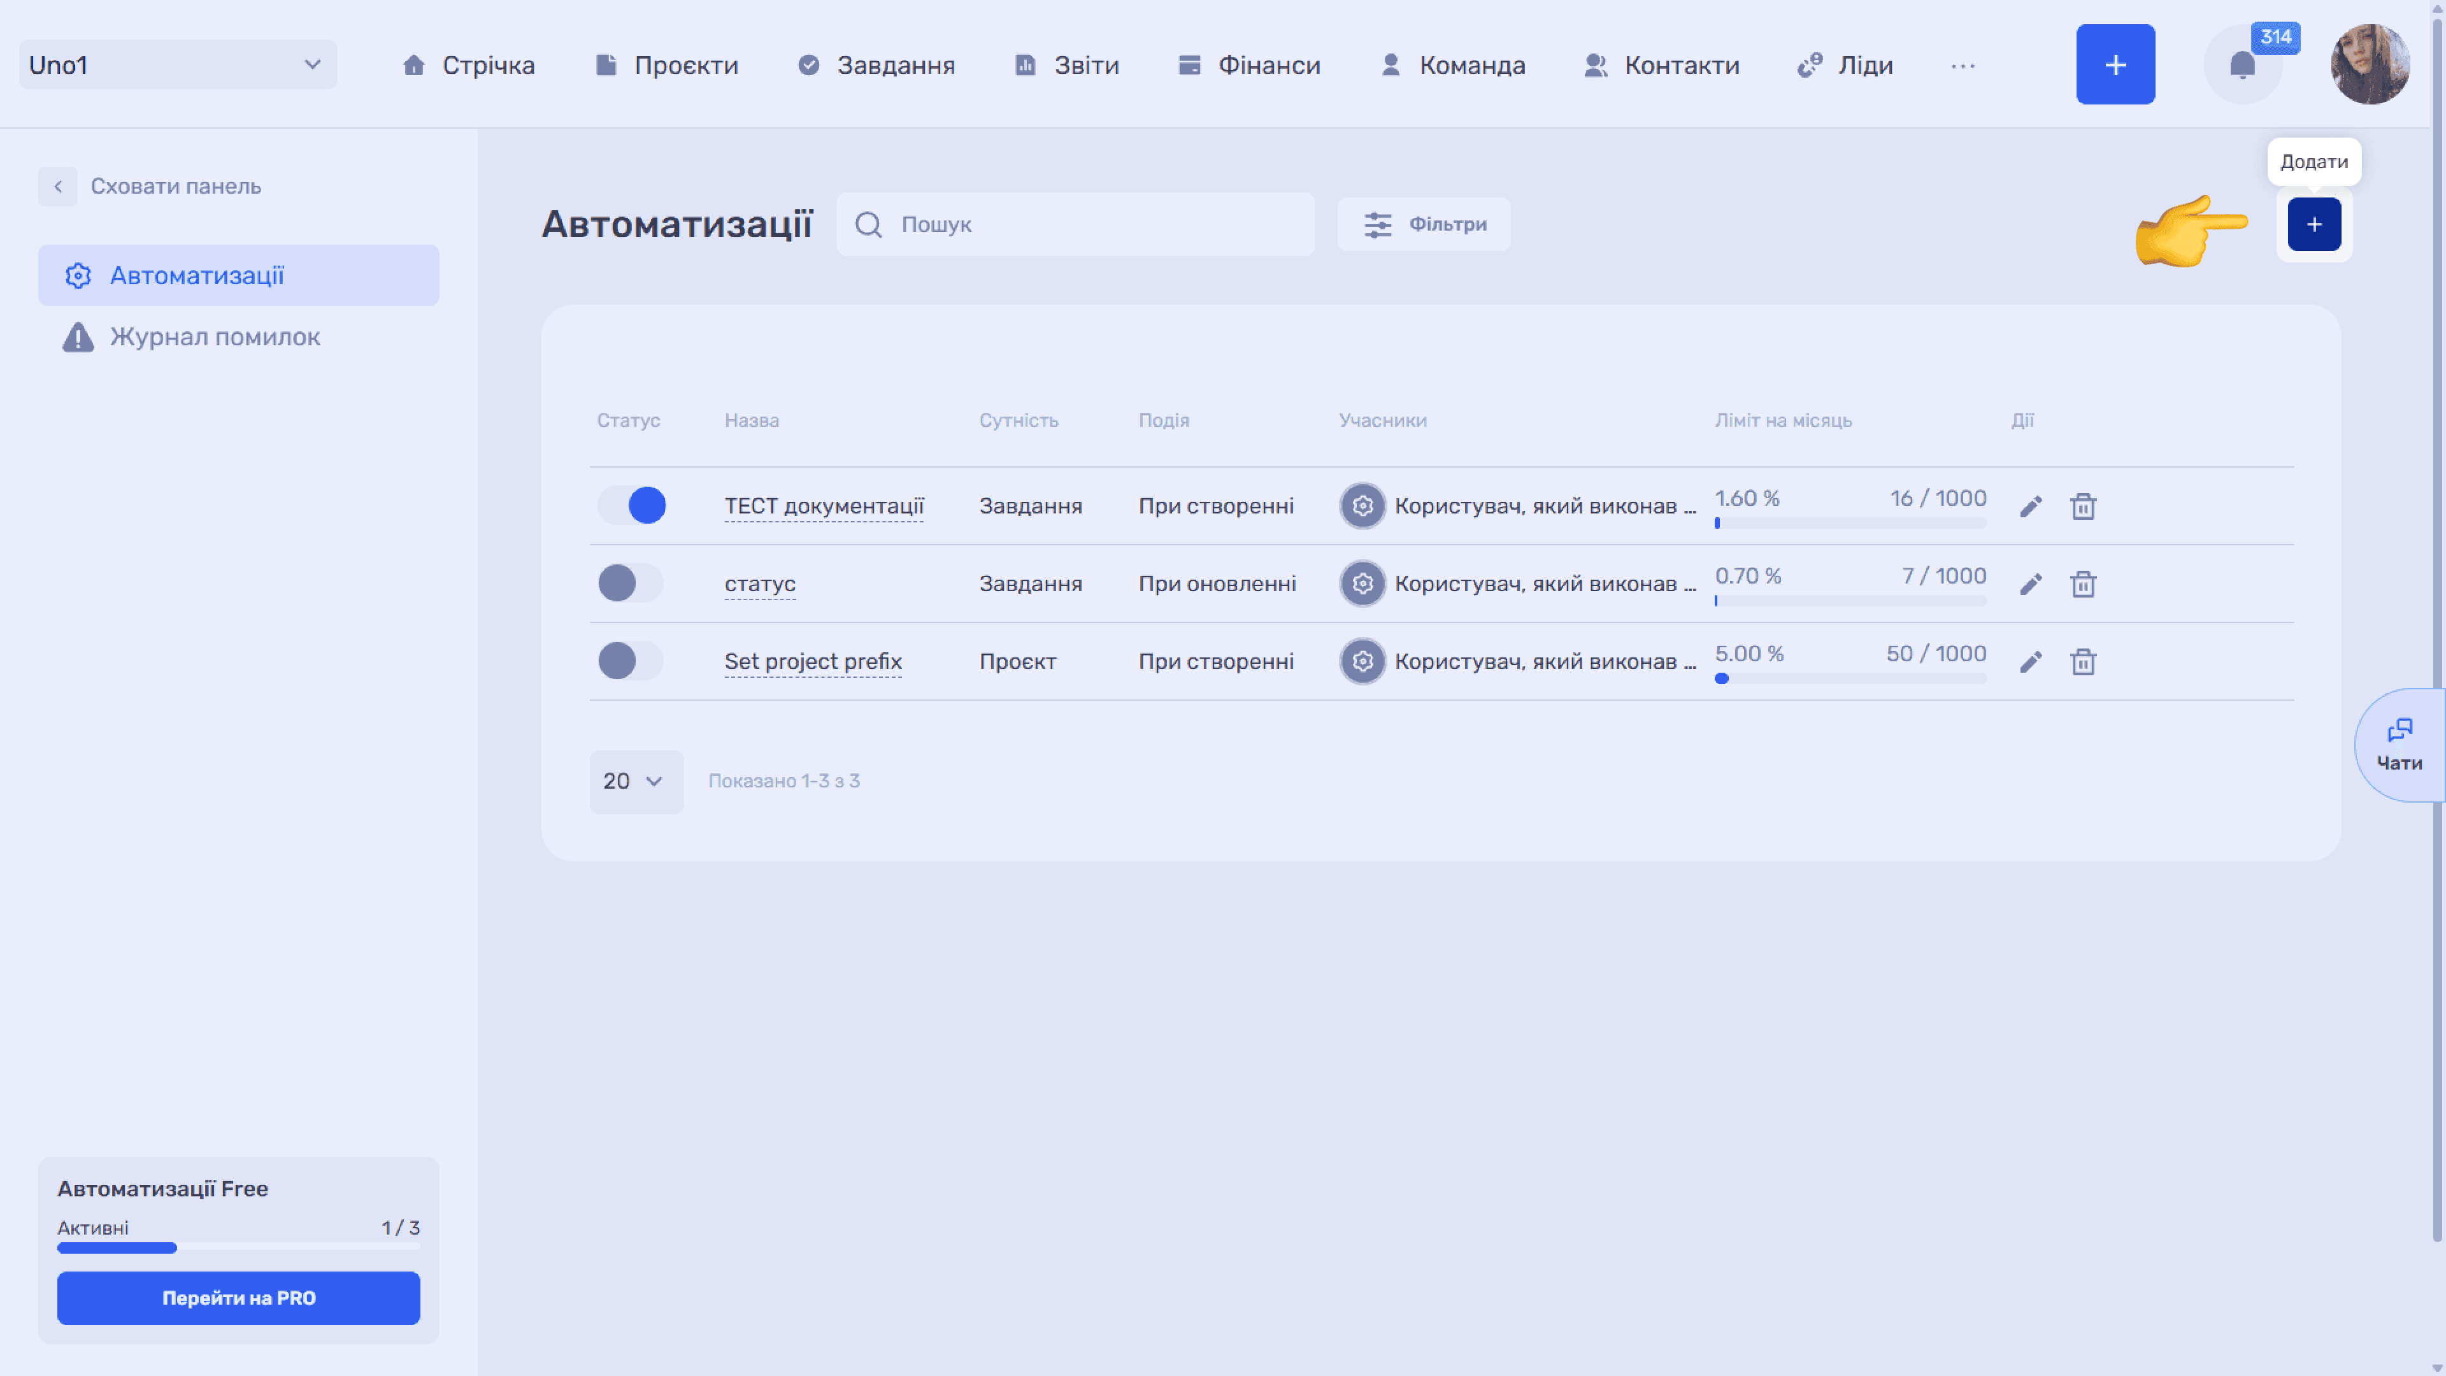This screenshot has width=2446, height=1376.
Task: Click participant gear icon in Set project prefix row
Action: click(x=1362, y=662)
